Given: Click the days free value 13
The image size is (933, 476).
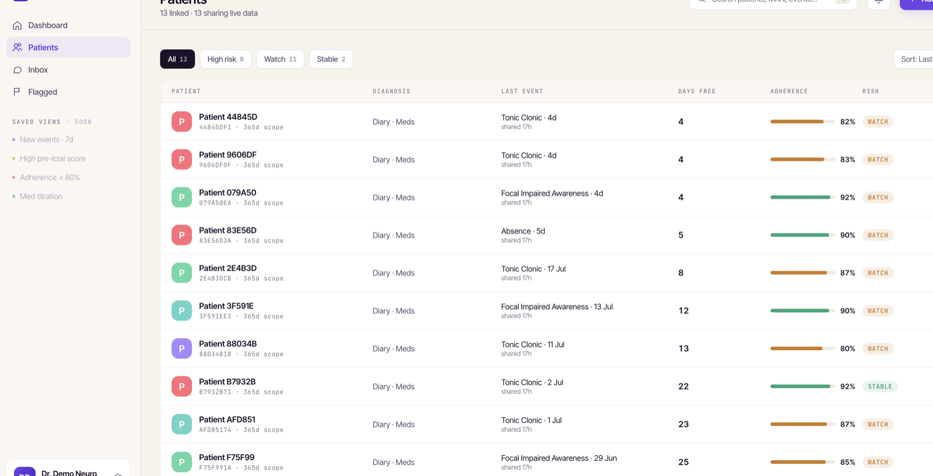Looking at the screenshot, I should pos(683,349).
